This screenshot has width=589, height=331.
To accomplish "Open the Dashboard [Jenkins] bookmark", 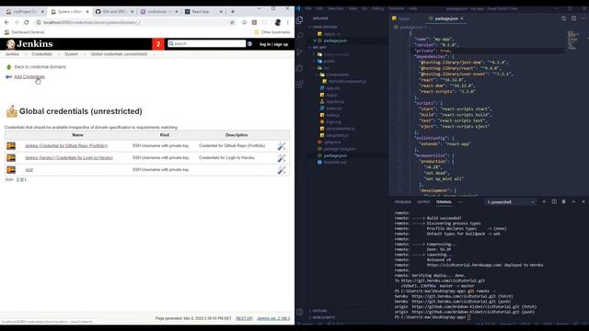I will (x=24, y=32).
